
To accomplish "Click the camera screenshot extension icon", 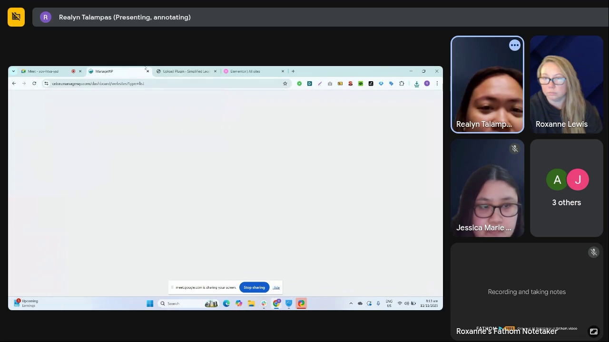I will [x=330, y=84].
